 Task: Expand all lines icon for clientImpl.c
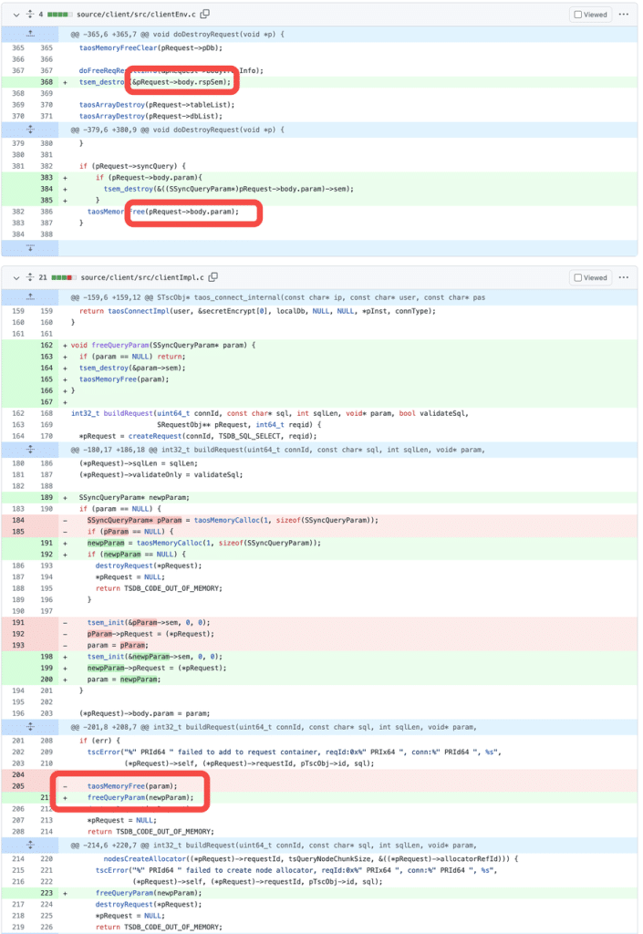pyautogui.click(x=31, y=277)
